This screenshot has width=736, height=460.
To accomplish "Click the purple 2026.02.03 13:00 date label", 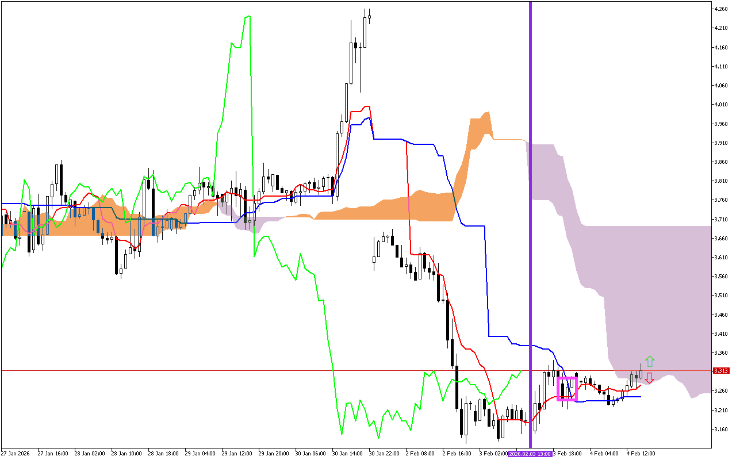I will tap(530, 454).
